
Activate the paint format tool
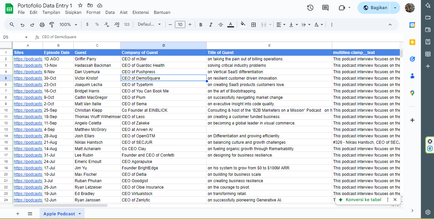pyautogui.click(x=52, y=25)
